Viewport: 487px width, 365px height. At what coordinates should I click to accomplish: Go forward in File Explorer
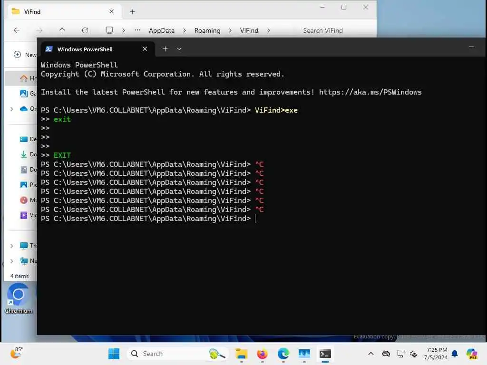(x=39, y=30)
